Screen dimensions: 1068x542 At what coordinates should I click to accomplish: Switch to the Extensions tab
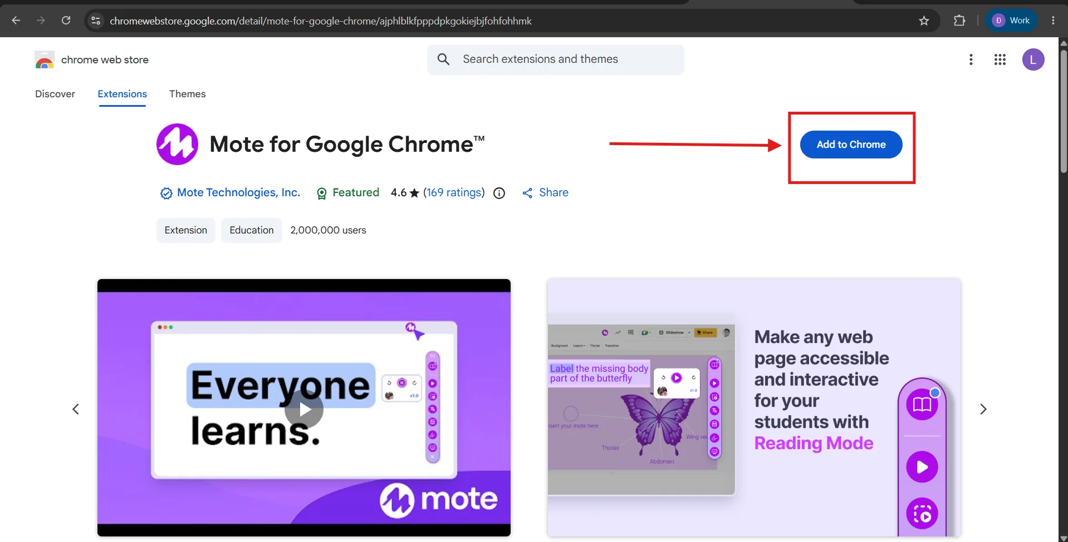[123, 94]
